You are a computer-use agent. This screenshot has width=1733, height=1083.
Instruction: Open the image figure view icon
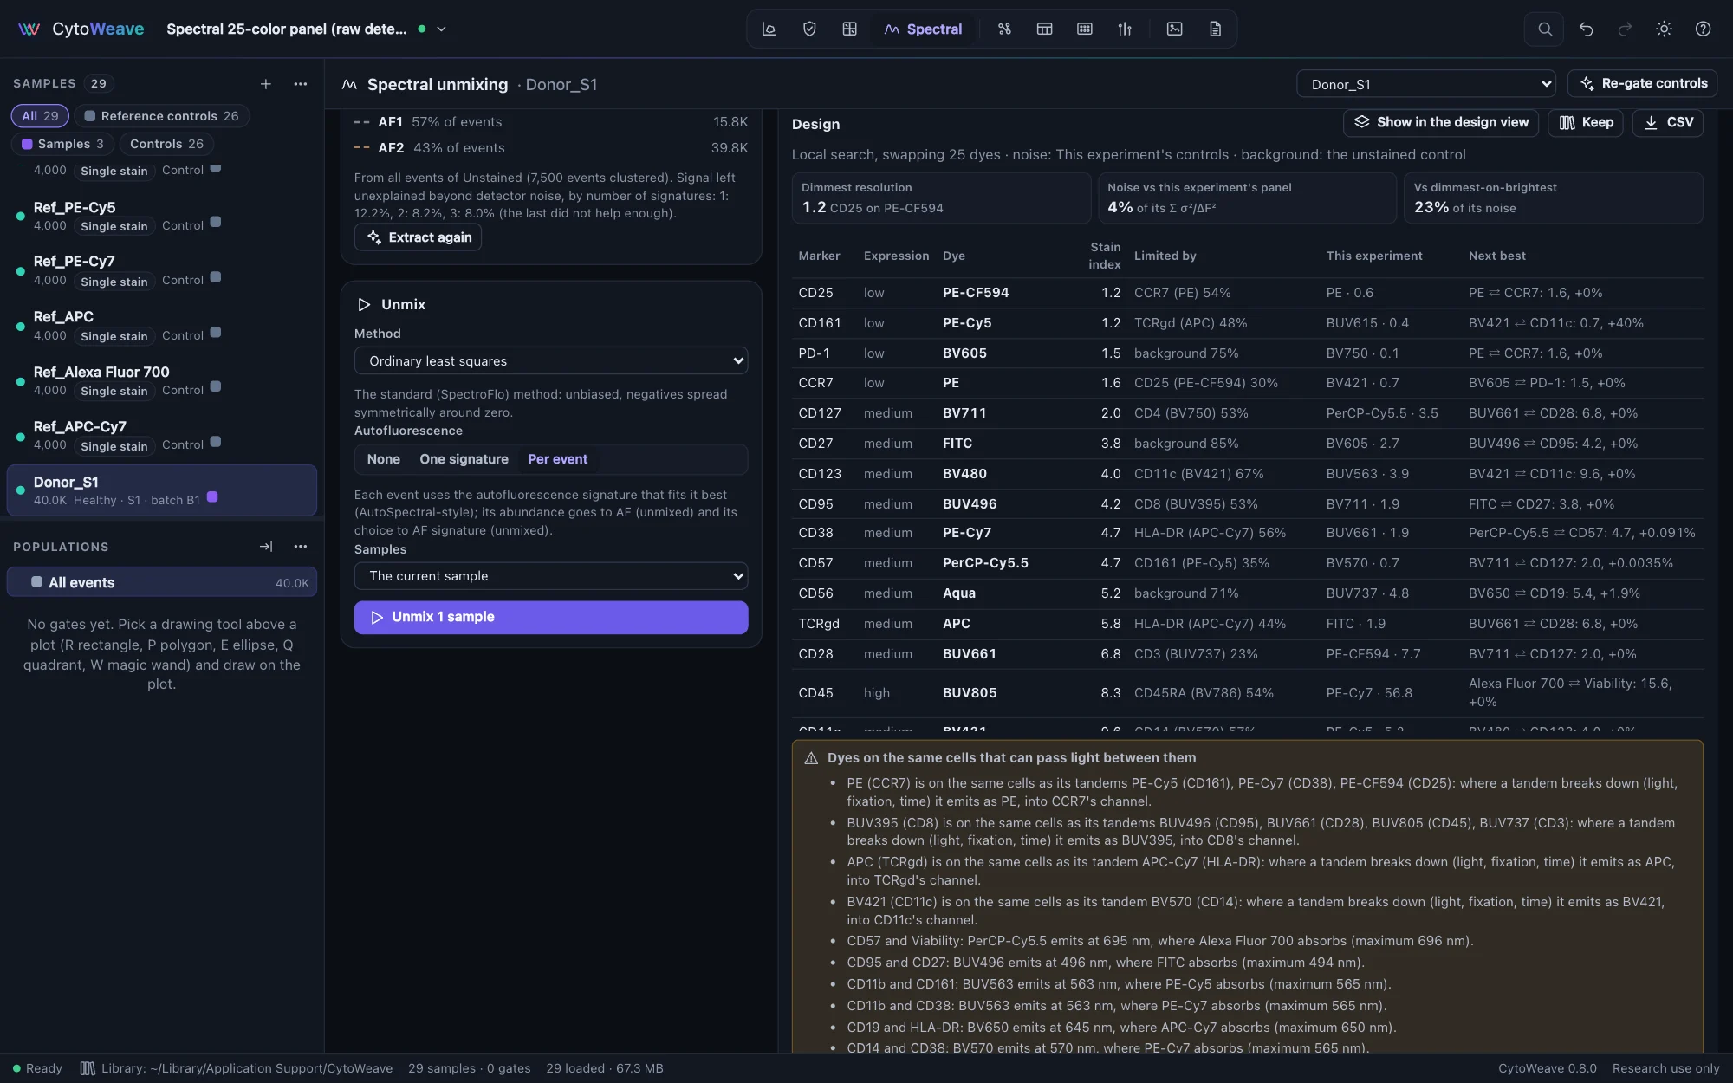(x=1174, y=29)
